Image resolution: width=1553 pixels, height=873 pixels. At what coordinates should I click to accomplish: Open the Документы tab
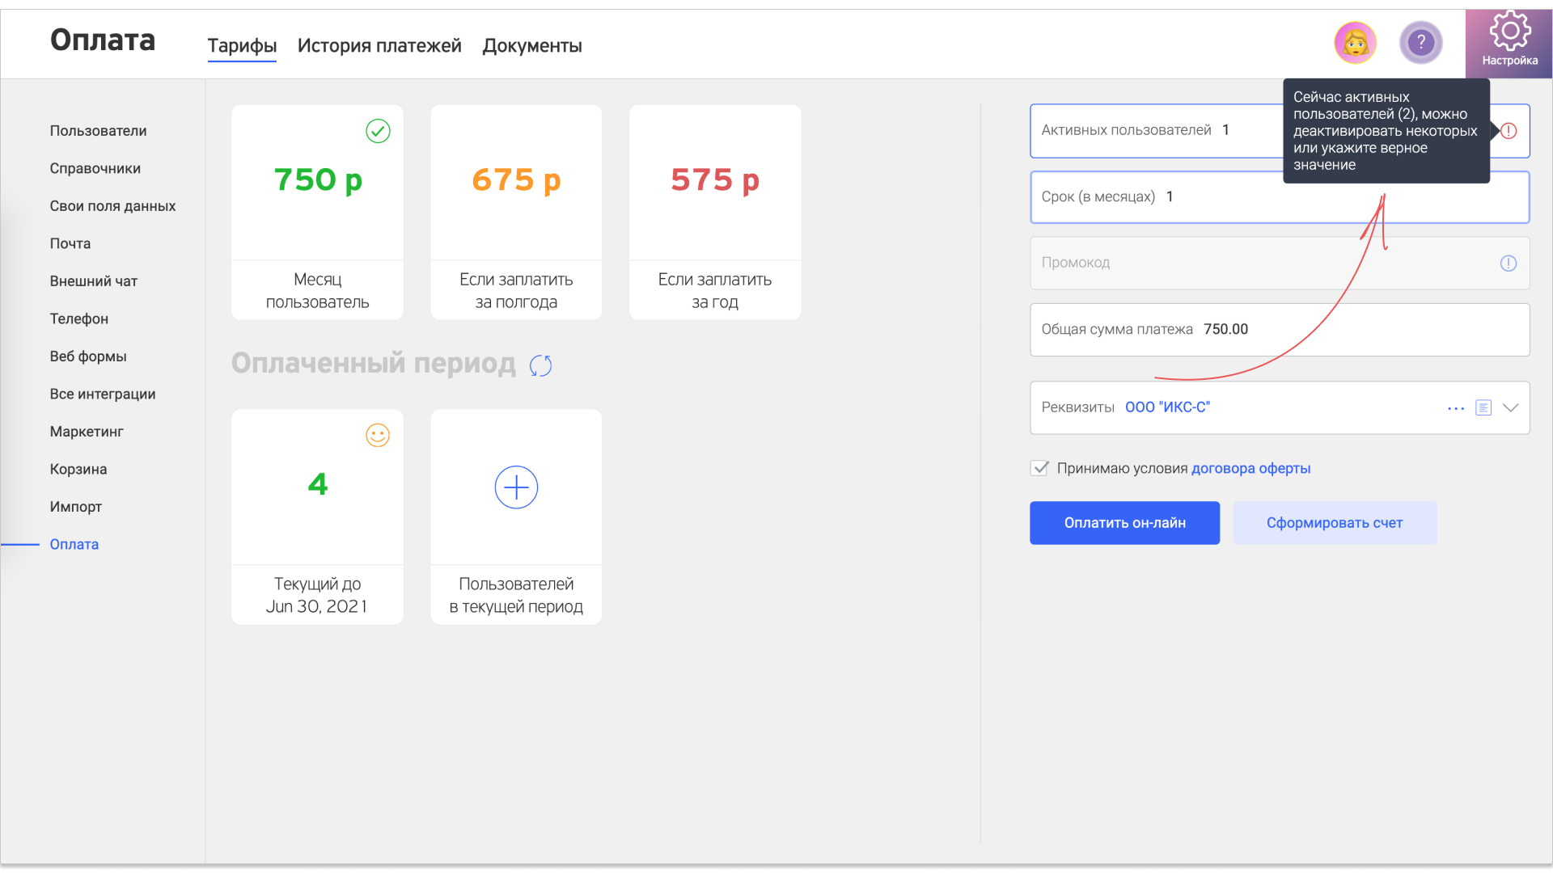pos(532,46)
